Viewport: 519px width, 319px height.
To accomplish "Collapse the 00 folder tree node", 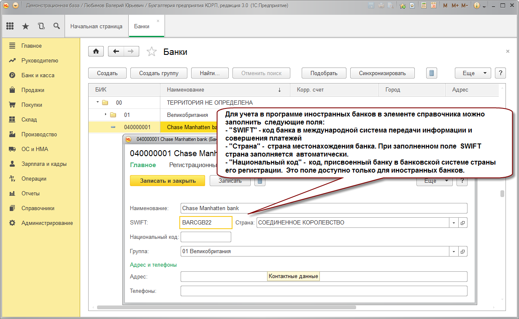I will pyautogui.click(x=97, y=103).
